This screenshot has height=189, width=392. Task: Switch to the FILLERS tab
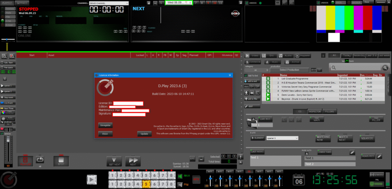pyautogui.click(x=329, y=111)
